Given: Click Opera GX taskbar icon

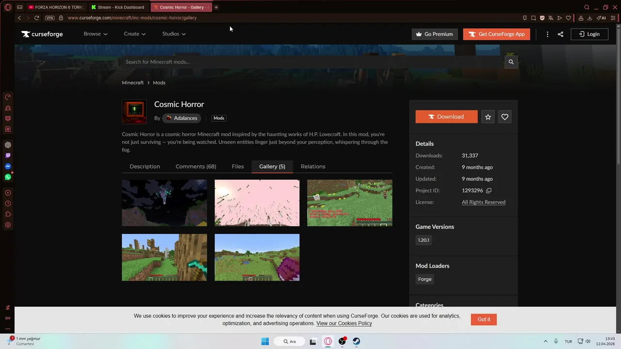Looking at the screenshot, I should pyautogui.click(x=328, y=341).
